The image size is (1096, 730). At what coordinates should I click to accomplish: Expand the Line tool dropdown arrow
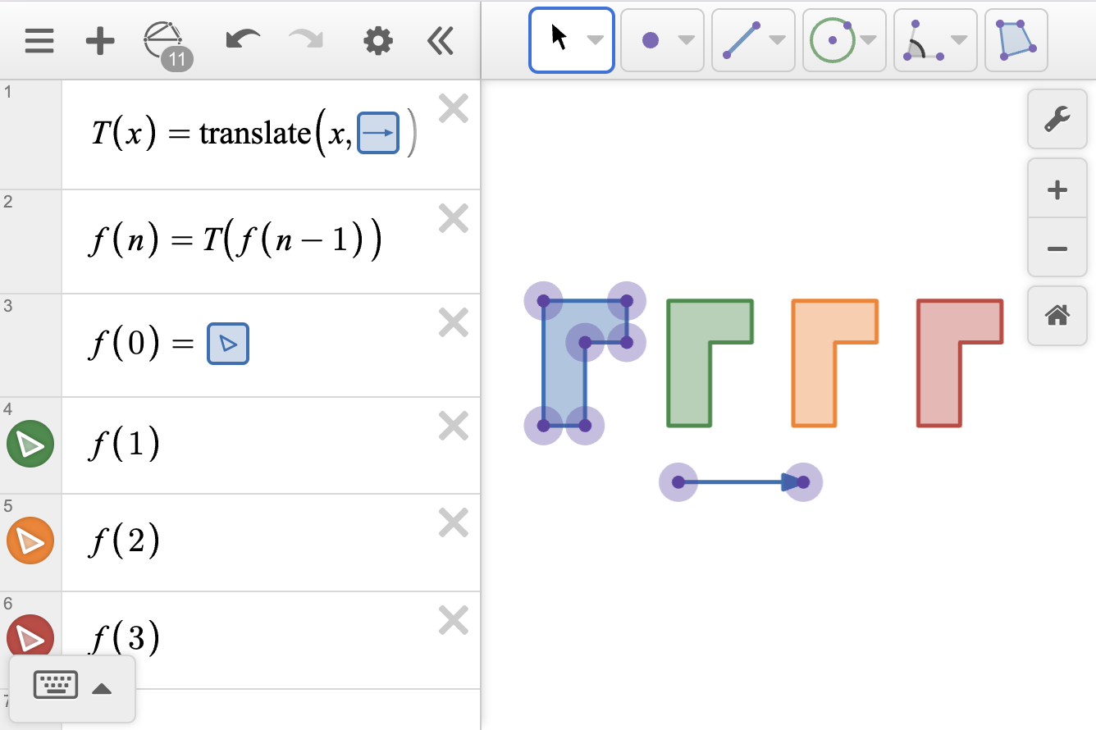(x=777, y=40)
